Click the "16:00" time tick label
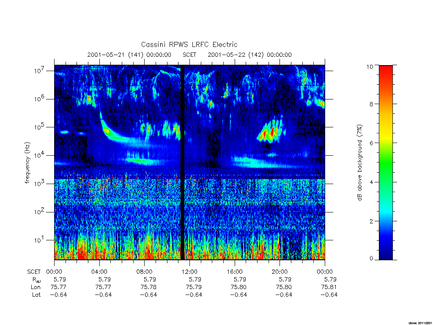This screenshot has width=433, height=325. (x=234, y=272)
